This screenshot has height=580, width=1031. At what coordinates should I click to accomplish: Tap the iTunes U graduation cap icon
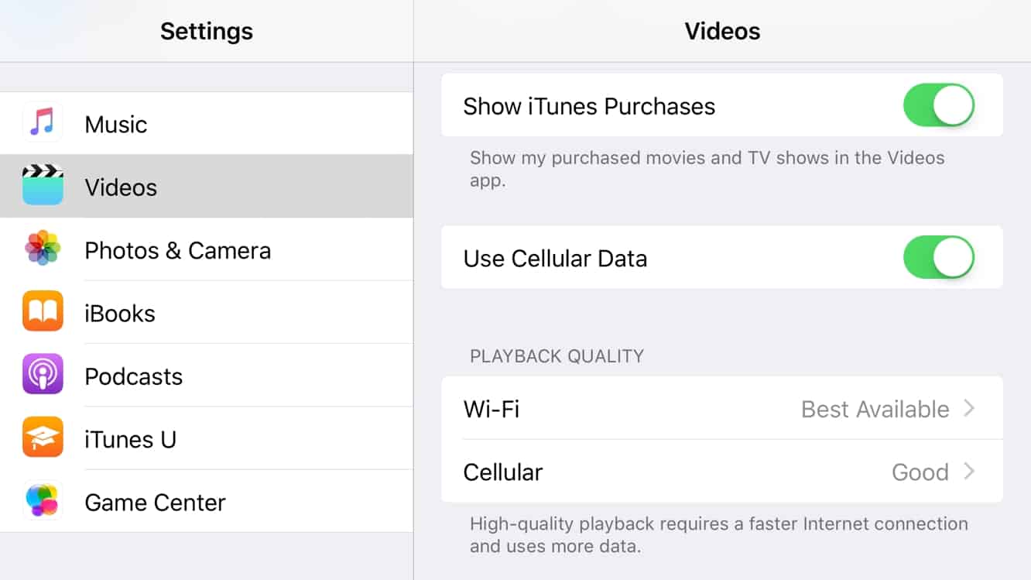coord(43,438)
